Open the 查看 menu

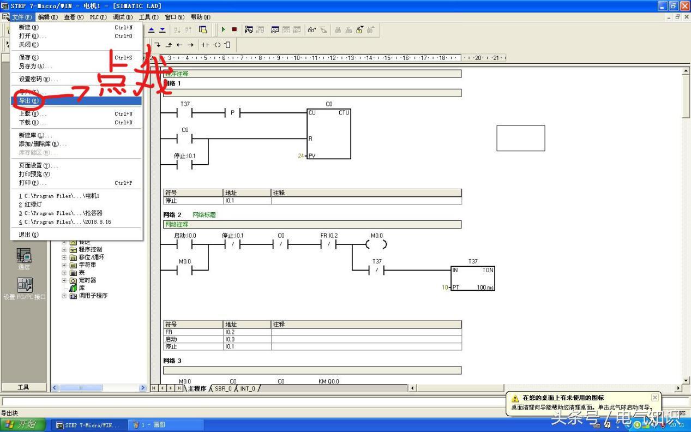(74, 17)
